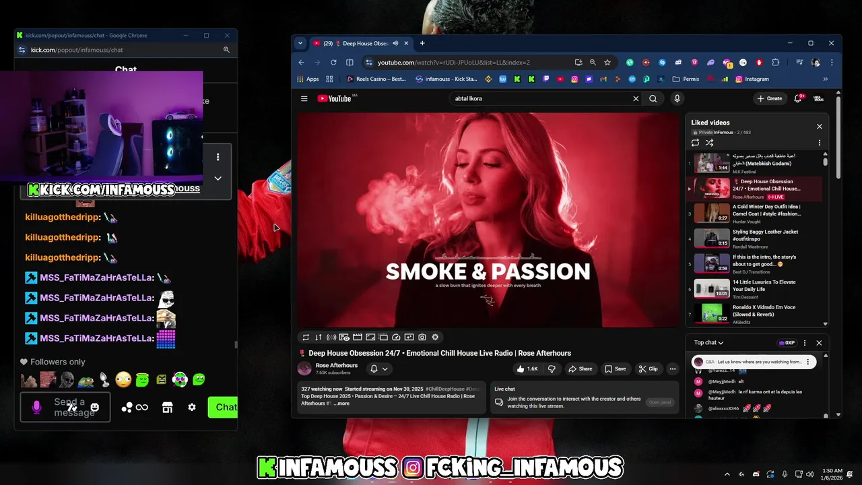Click the camera screenshot icon under video

pyautogui.click(x=422, y=337)
